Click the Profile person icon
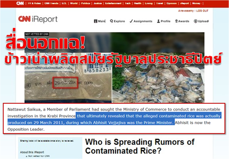 pyautogui.click(x=159, y=21)
